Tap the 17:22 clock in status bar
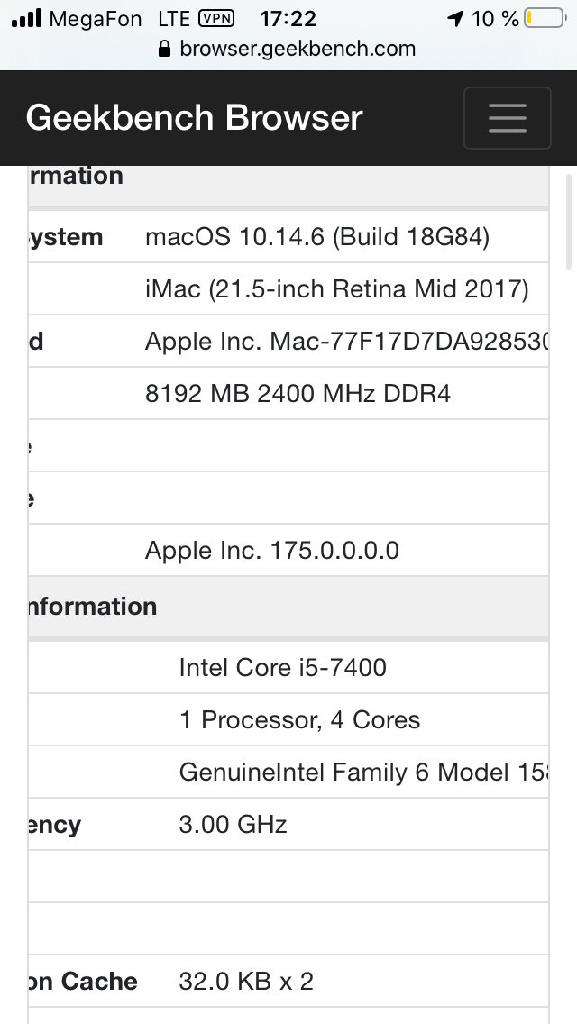Image resolution: width=577 pixels, height=1024 pixels. pos(288,19)
